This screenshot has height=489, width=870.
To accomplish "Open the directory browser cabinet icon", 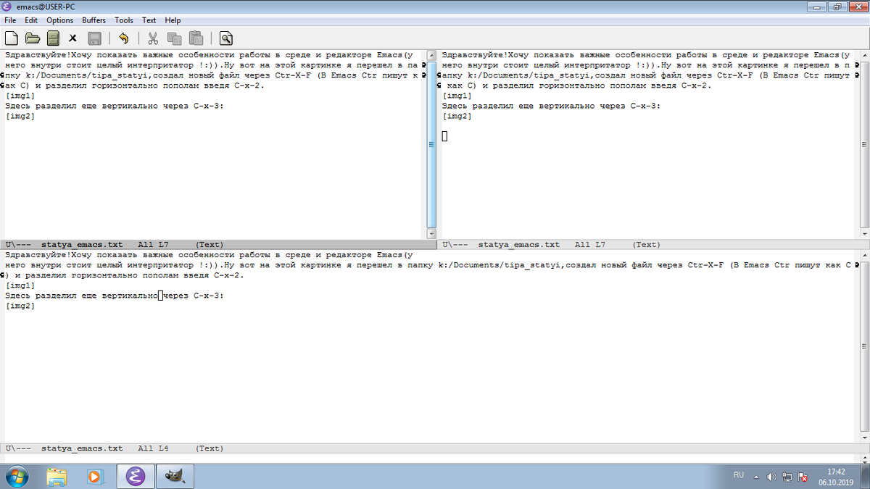I will coord(53,38).
